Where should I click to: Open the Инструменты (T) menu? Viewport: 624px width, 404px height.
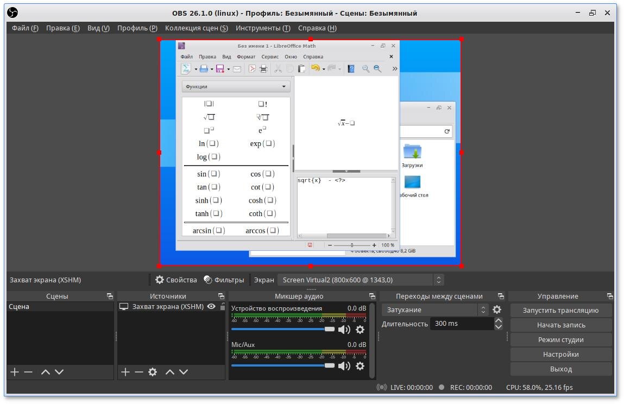click(263, 28)
